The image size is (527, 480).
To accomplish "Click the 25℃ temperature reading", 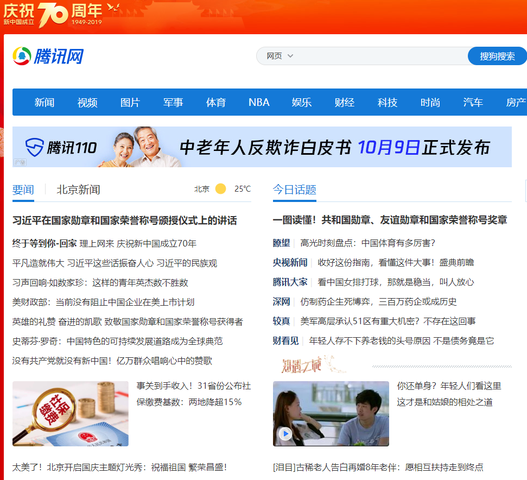I will [x=242, y=189].
